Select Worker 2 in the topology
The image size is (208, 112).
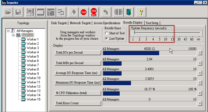[33, 44]
